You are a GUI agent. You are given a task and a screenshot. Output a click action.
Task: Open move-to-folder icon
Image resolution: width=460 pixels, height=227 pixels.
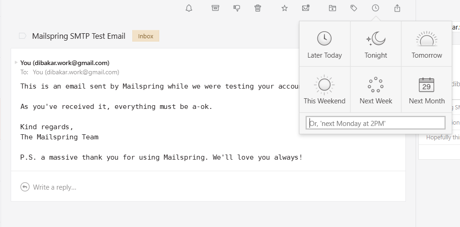point(332,8)
